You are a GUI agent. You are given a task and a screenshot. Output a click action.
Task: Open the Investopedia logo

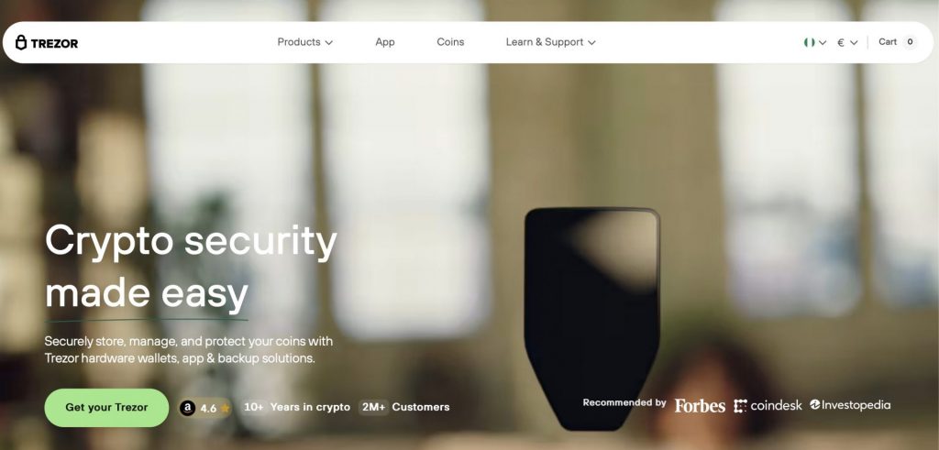tap(850, 405)
